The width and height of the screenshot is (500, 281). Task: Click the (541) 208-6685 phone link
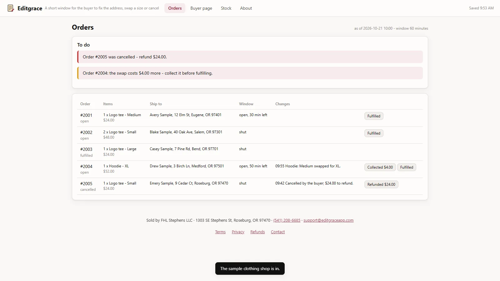click(287, 220)
